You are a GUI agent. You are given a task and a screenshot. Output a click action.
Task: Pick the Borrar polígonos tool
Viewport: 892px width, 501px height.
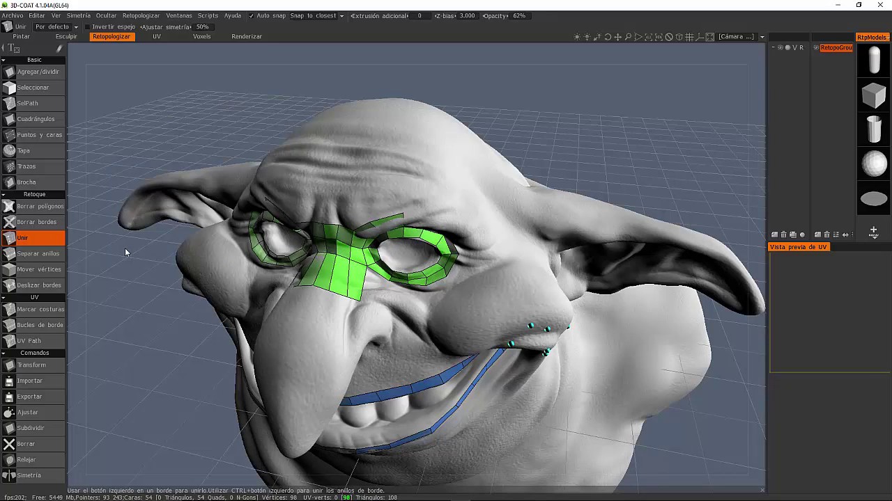coord(33,206)
